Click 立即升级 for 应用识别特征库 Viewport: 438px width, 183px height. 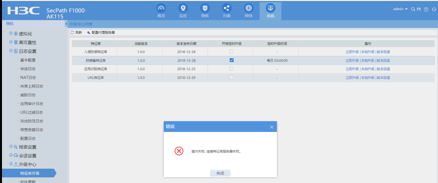pyautogui.click(x=352, y=69)
